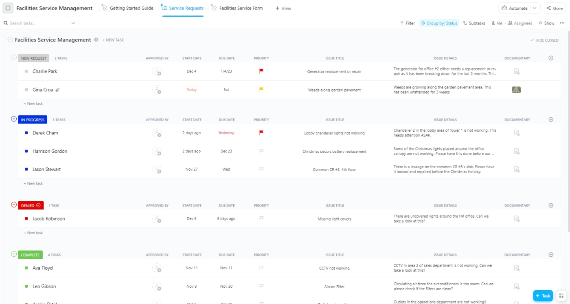The width and height of the screenshot is (570, 304).
Task: Click the yellow flag on Weeds task
Action: click(x=261, y=90)
